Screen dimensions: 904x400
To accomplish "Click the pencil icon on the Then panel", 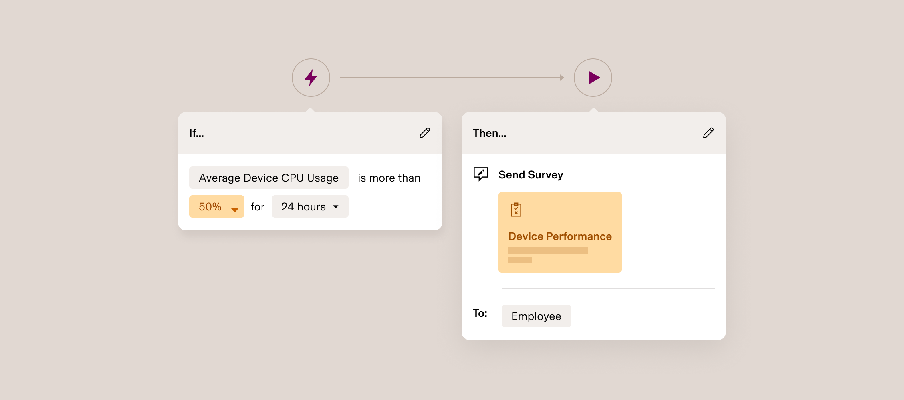I will click(x=708, y=132).
